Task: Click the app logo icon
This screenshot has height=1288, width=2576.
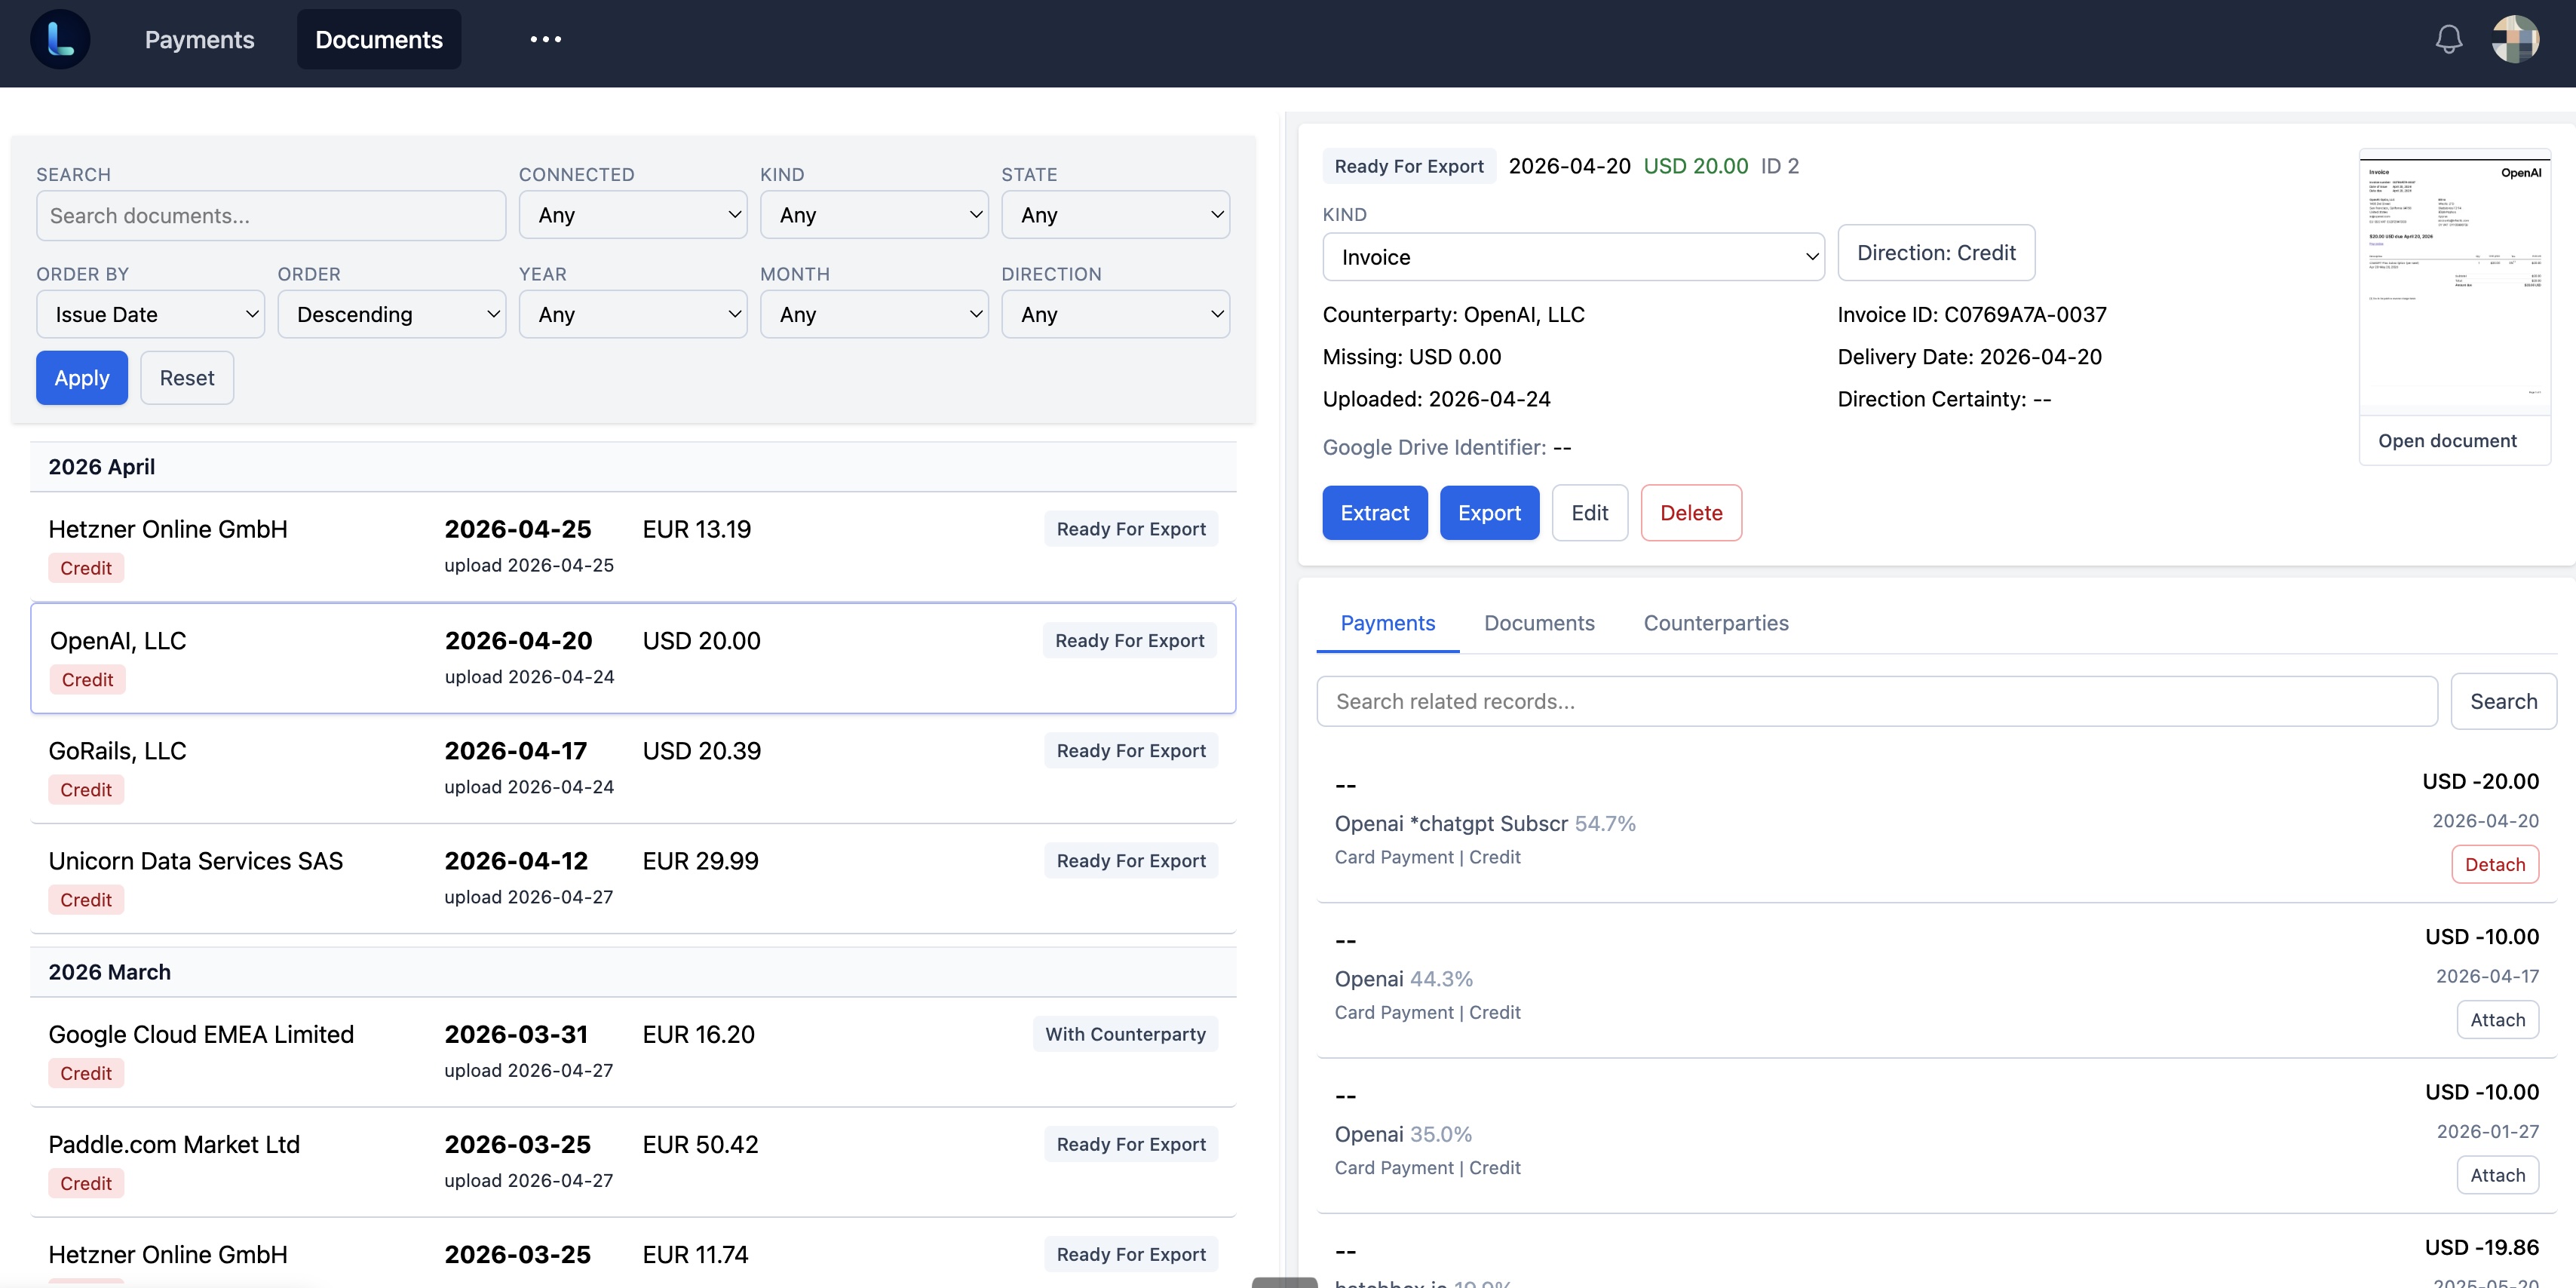Action: (x=60, y=40)
